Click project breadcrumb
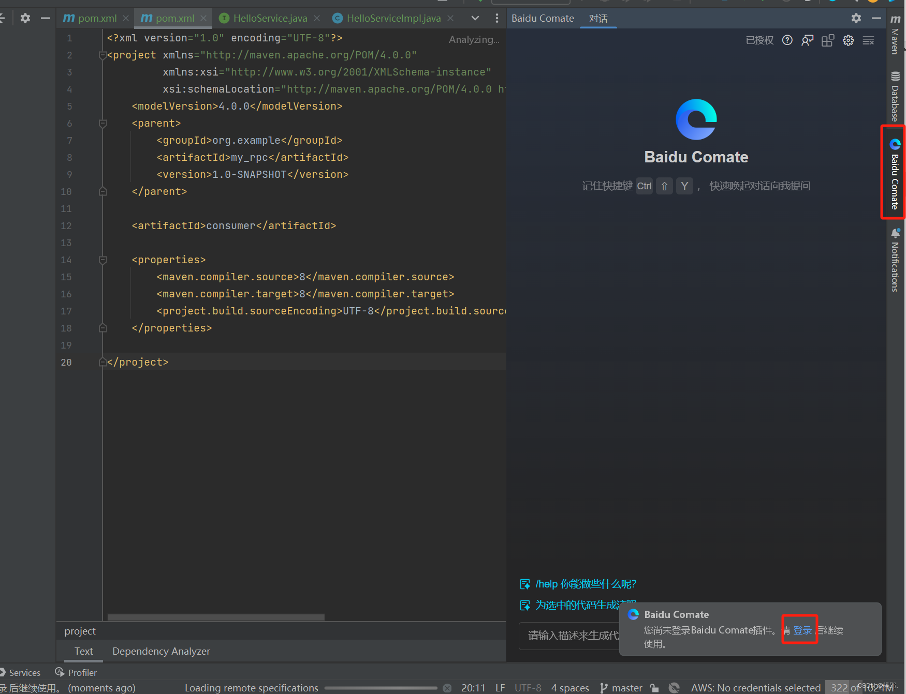This screenshot has width=906, height=694. 80,631
